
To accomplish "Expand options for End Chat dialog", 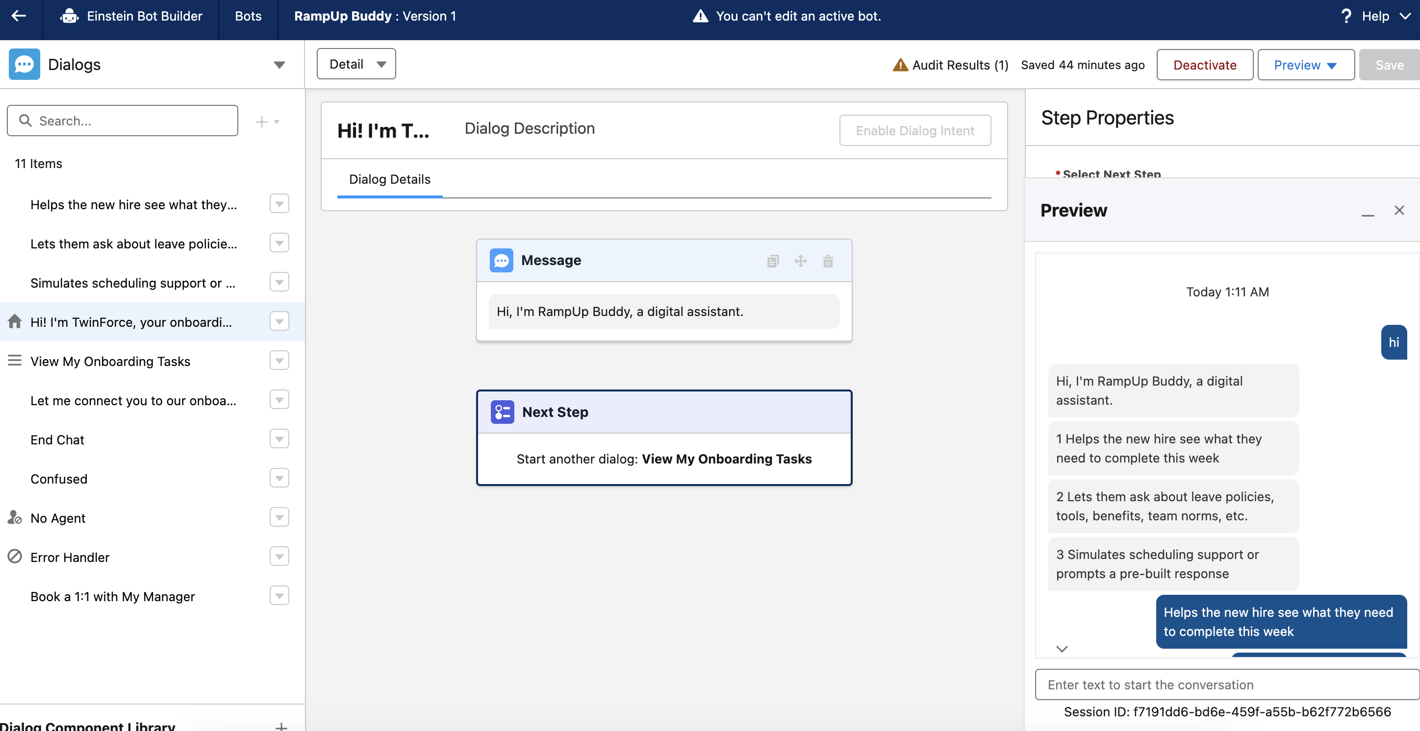I will 279,439.
